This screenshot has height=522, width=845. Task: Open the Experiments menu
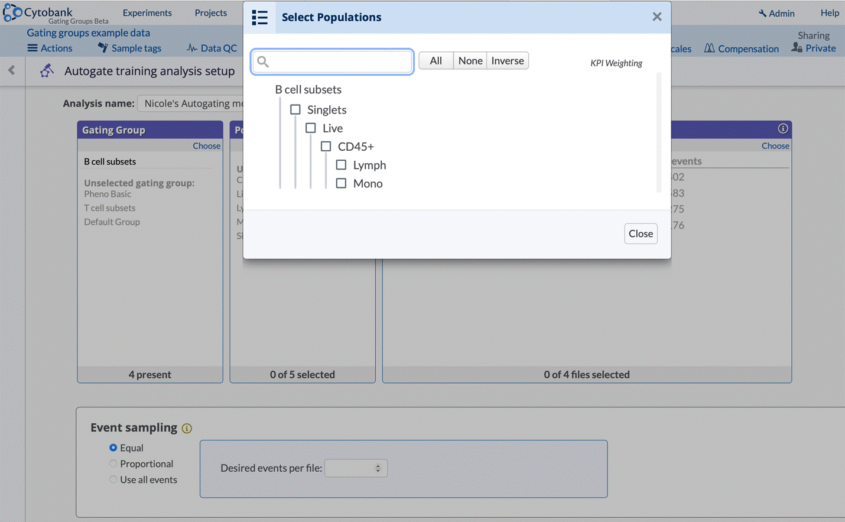pos(147,13)
